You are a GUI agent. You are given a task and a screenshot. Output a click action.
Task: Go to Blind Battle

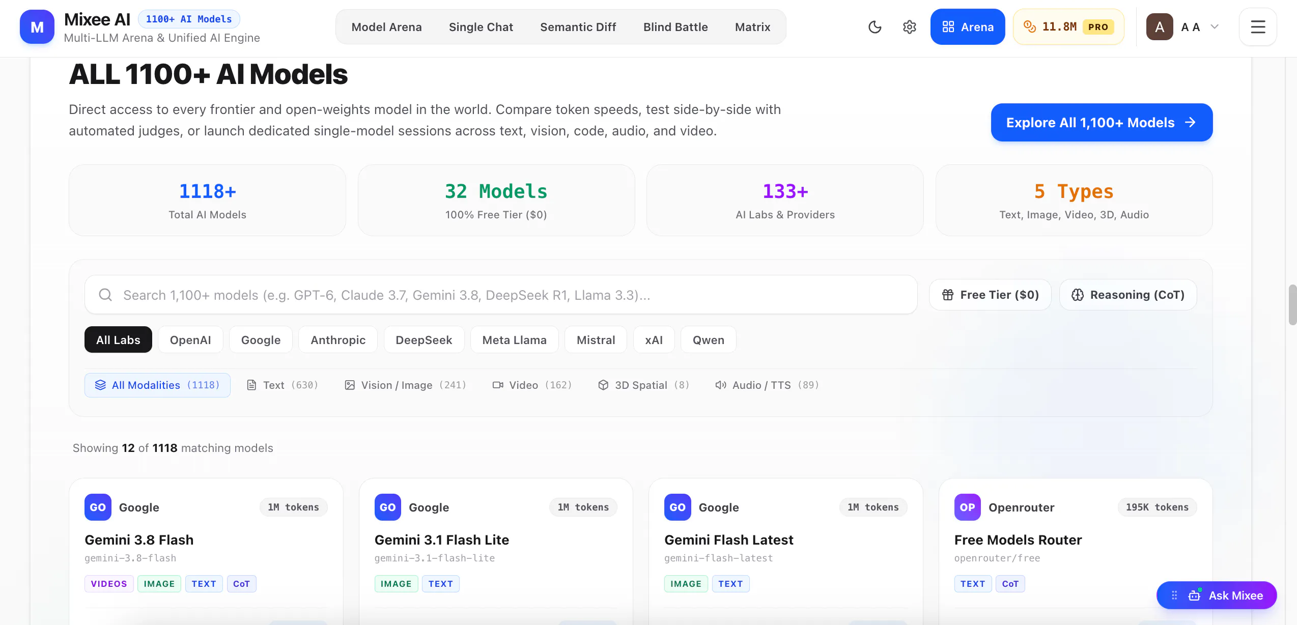click(x=675, y=27)
